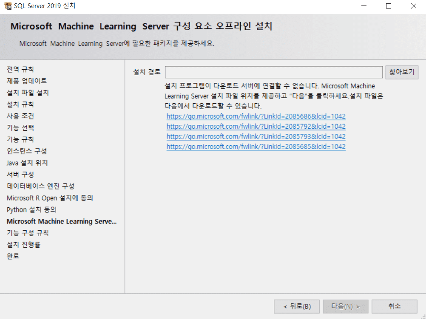Select the 설치 규칙 step
The image size is (426, 319).
coord(20,104)
